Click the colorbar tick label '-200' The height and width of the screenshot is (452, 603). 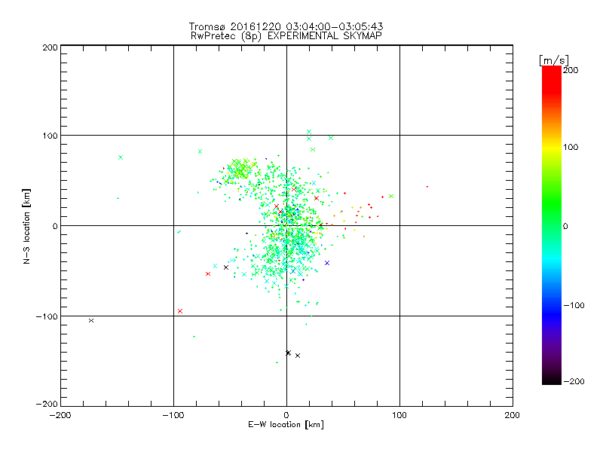tap(574, 381)
